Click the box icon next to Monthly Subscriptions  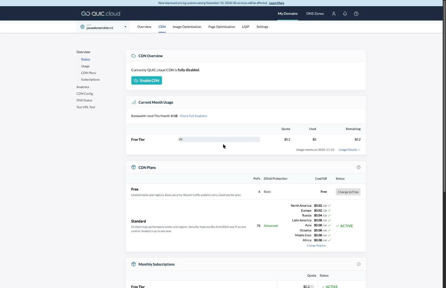134,264
